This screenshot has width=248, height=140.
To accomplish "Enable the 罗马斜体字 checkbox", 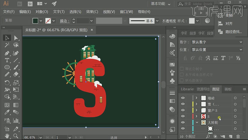I will click(182, 80).
